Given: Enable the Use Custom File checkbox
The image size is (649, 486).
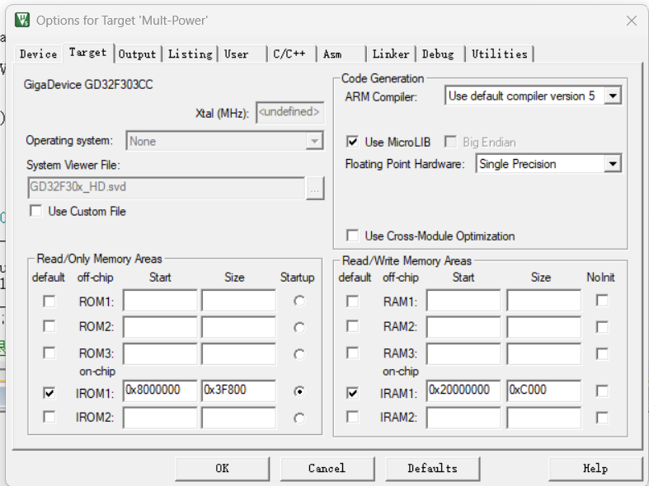Looking at the screenshot, I should tap(36, 211).
